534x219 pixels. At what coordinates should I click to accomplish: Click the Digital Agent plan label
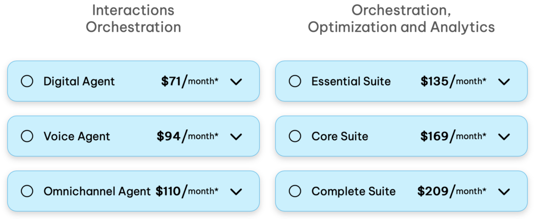(x=79, y=81)
